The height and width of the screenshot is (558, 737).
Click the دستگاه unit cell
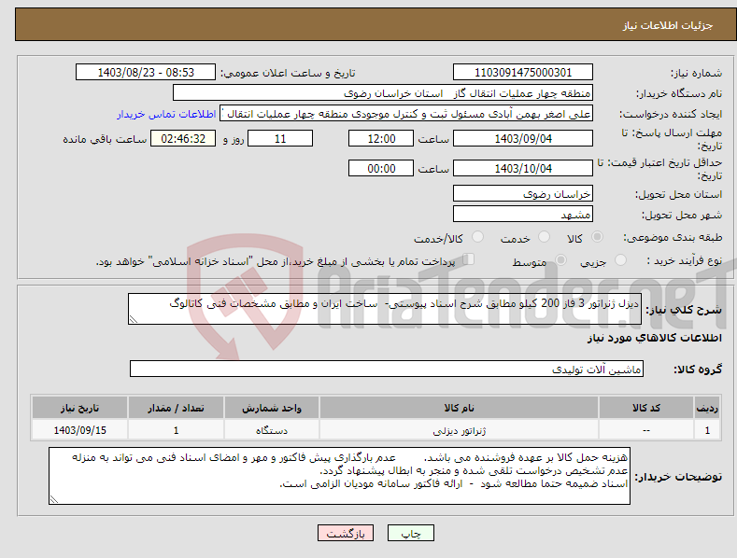pyautogui.click(x=272, y=430)
